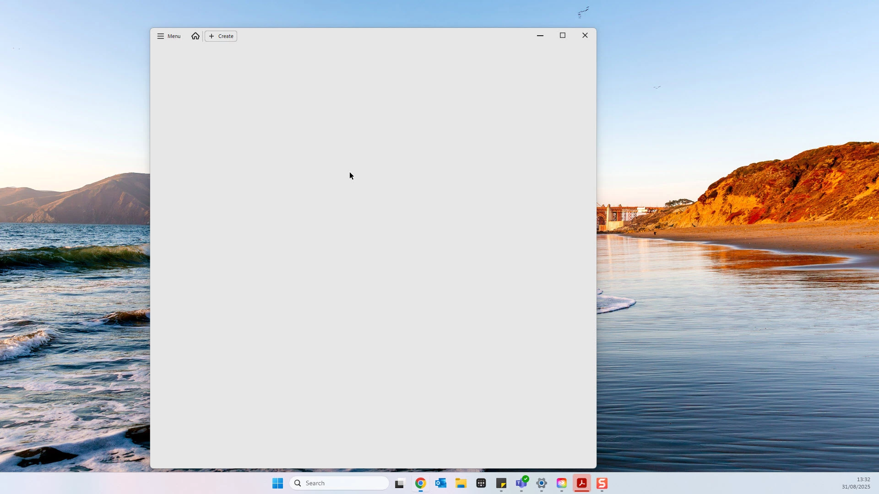The height and width of the screenshot is (494, 879).
Task: Click the taskbar Search box
Action: pyautogui.click(x=339, y=483)
